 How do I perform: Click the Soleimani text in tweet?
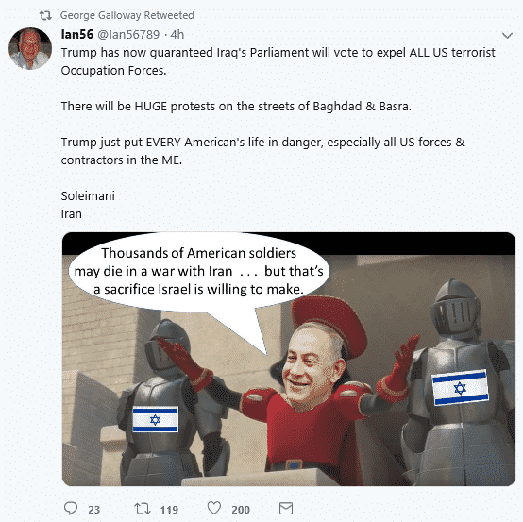coord(88,195)
